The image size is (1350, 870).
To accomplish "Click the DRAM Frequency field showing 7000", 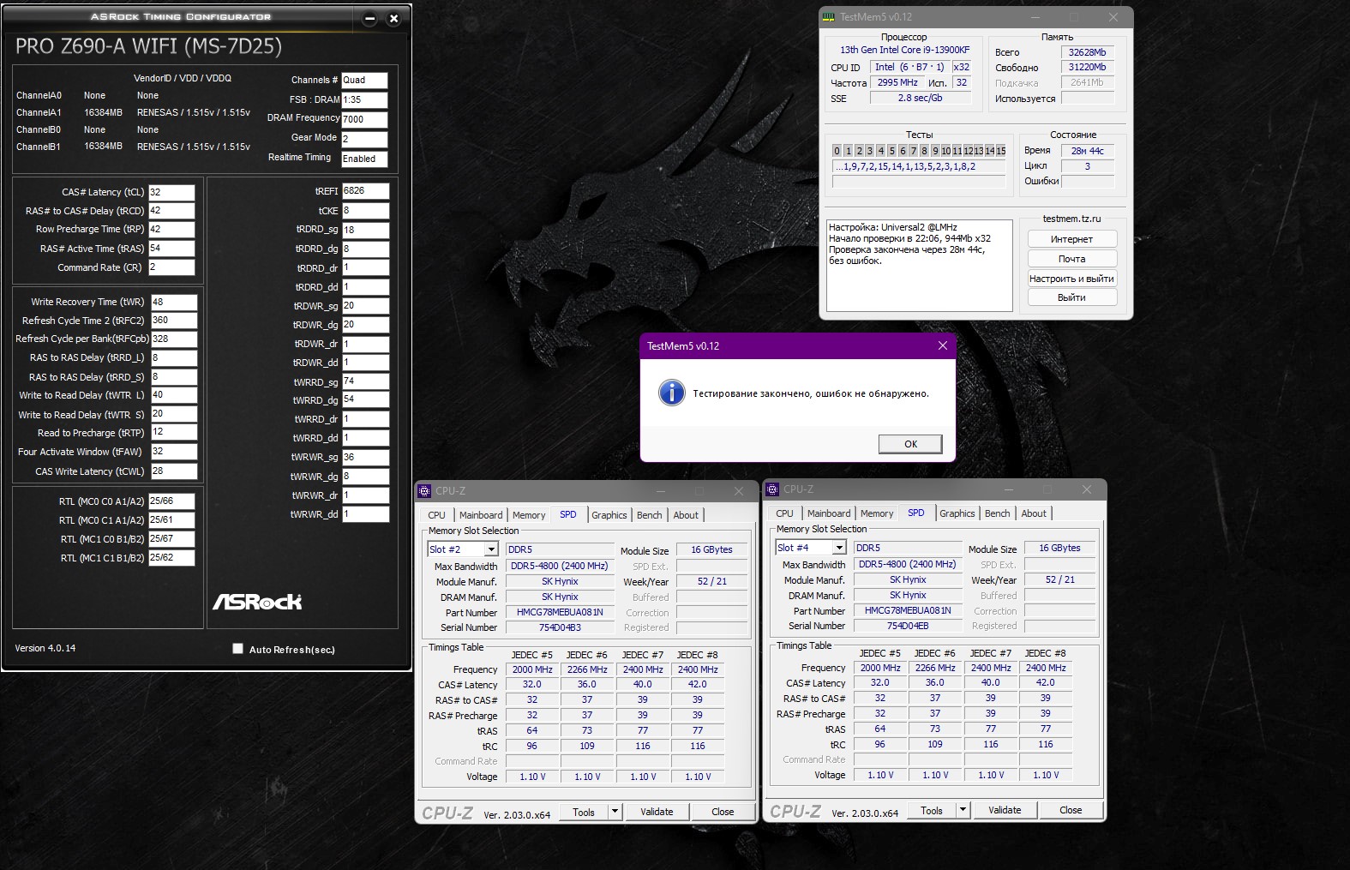I will tap(364, 120).
